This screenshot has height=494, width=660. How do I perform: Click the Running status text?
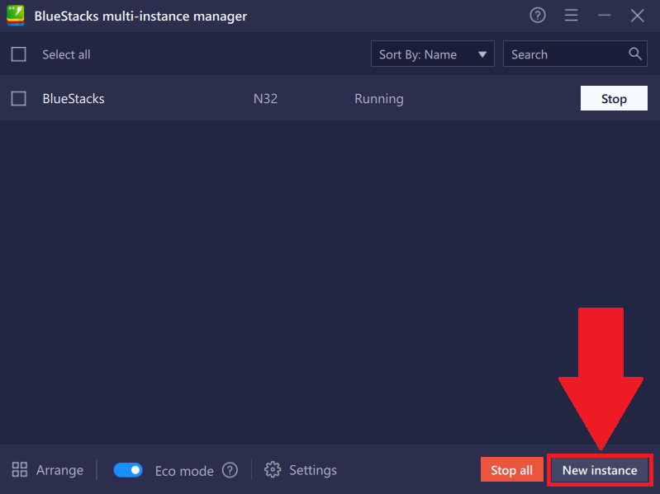pos(379,99)
